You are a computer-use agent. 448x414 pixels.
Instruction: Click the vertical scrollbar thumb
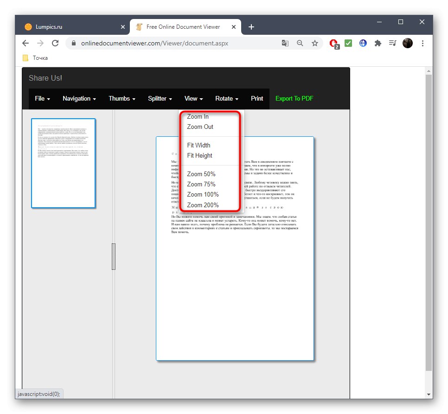click(x=429, y=223)
